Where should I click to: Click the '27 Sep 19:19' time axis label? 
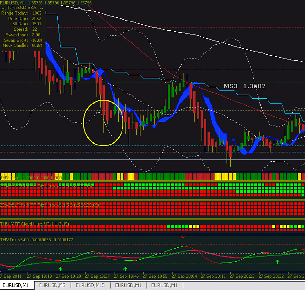tap(40, 276)
